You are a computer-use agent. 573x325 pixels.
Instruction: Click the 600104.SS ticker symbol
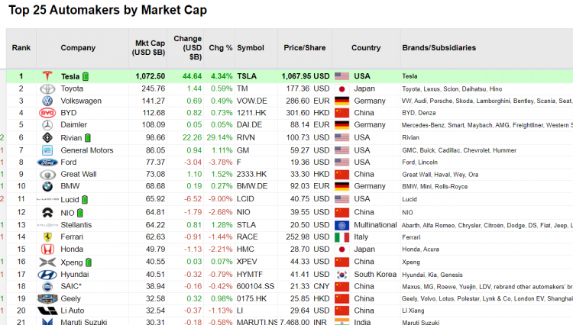point(255,287)
